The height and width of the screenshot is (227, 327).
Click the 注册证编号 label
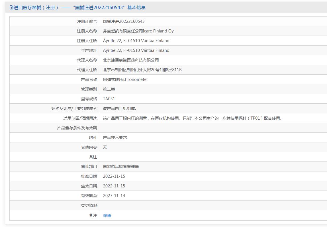[87, 21]
